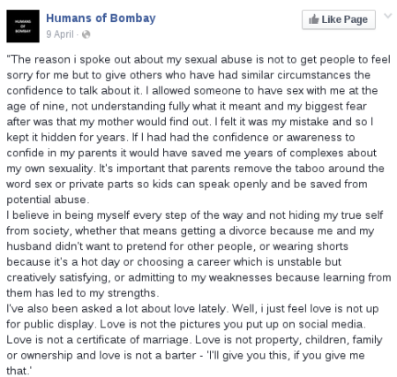Viewport: 397px width, 377px height.
Task: Open the Humans of Bombay profile picture
Action: pos(23,26)
